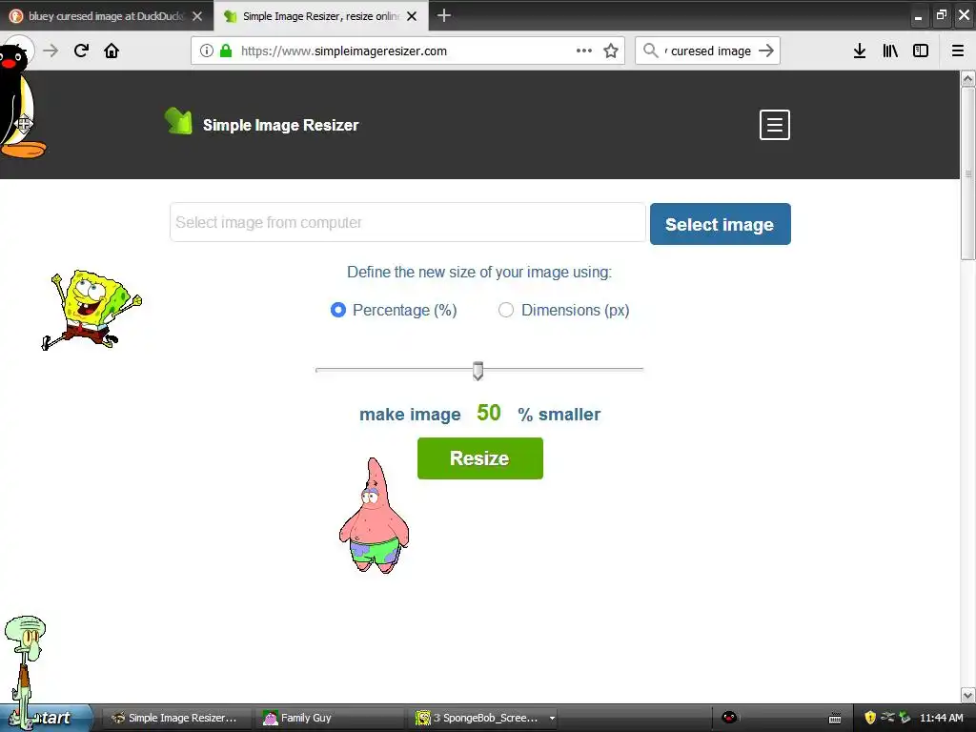Click the page scroll up arrow
The height and width of the screenshot is (732, 976).
[x=967, y=79]
